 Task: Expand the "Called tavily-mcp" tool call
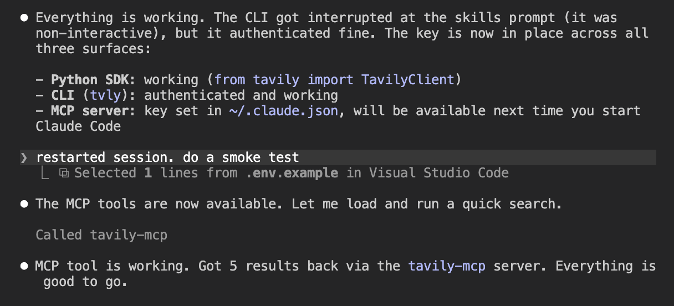click(x=101, y=235)
